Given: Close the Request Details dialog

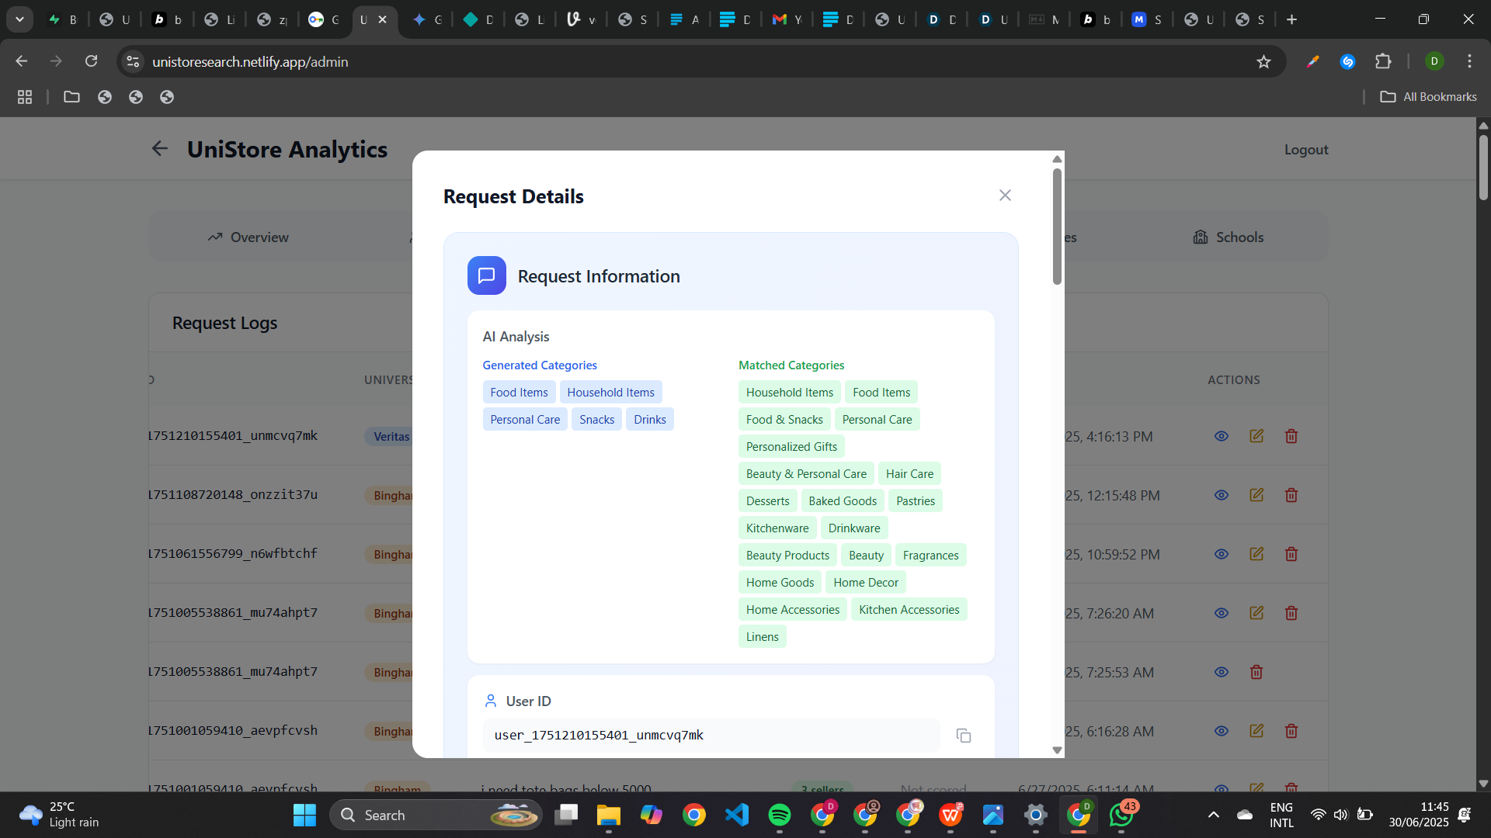Looking at the screenshot, I should click(x=1005, y=196).
